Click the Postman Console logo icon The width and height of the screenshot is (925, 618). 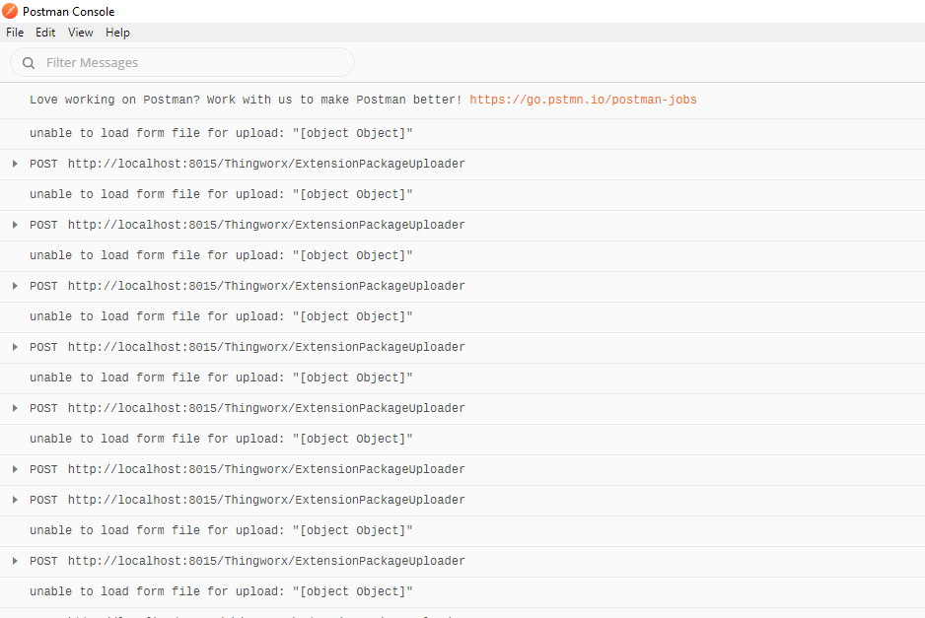[x=9, y=11]
